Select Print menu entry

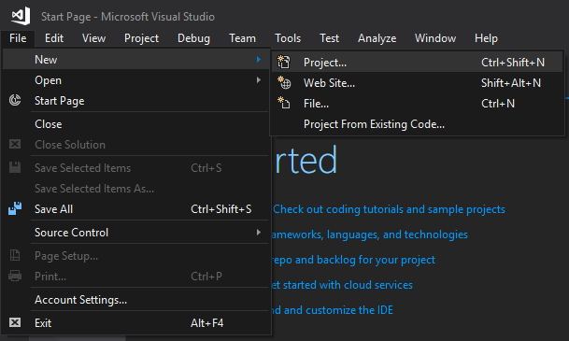[136, 276]
